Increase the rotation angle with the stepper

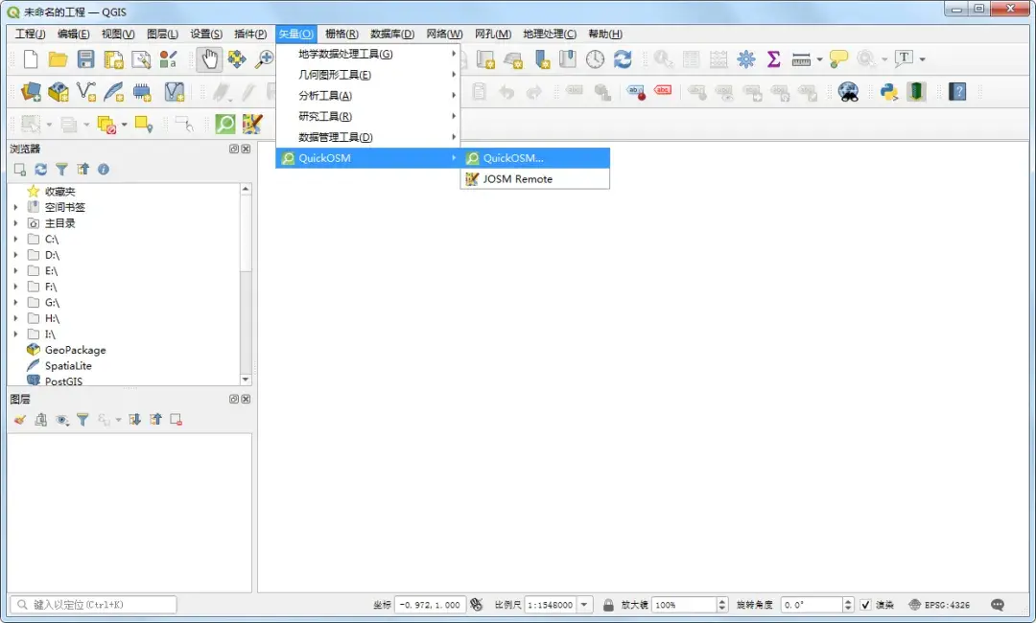click(848, 600)
